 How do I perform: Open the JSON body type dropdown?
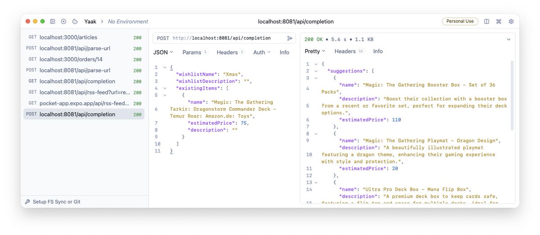click(163, 52)
